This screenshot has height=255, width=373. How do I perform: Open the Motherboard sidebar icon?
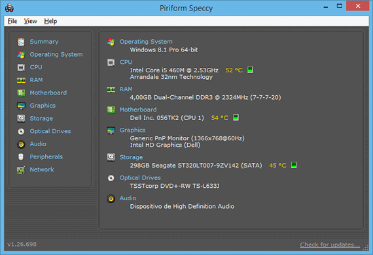(x=21, y=93)
